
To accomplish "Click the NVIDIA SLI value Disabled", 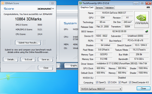I will click(122, 78).
